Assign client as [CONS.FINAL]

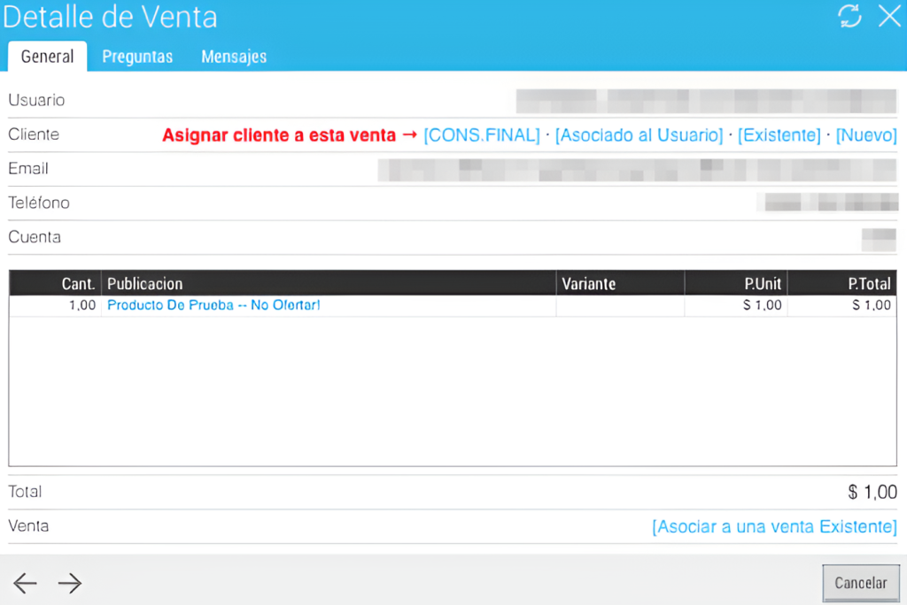[481, 135]
